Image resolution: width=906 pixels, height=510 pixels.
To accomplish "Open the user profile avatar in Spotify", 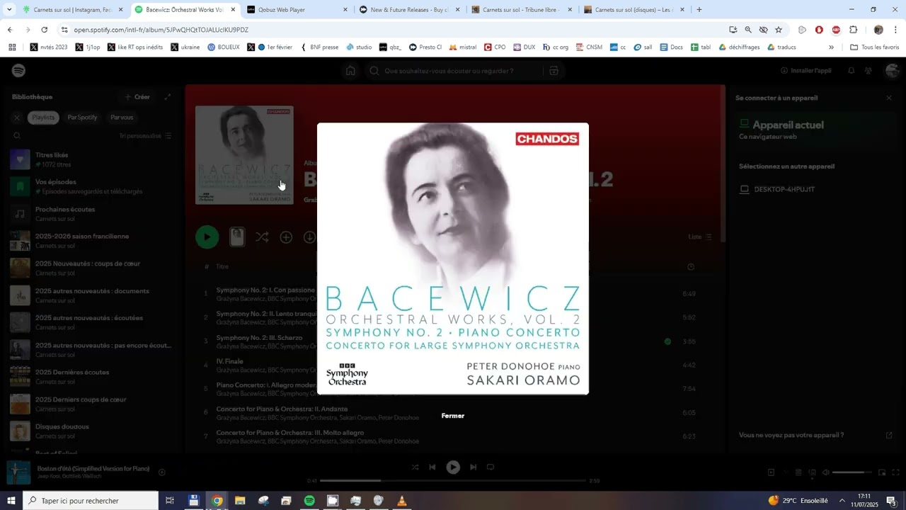I will click(892, 71).
